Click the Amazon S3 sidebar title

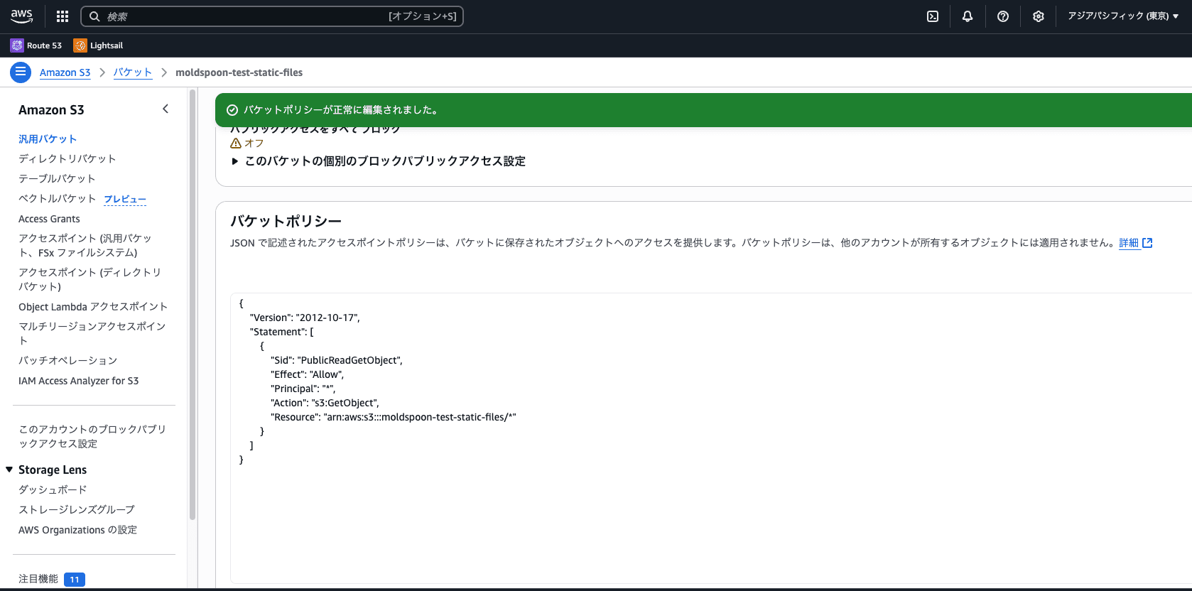[x=51, y=110]
